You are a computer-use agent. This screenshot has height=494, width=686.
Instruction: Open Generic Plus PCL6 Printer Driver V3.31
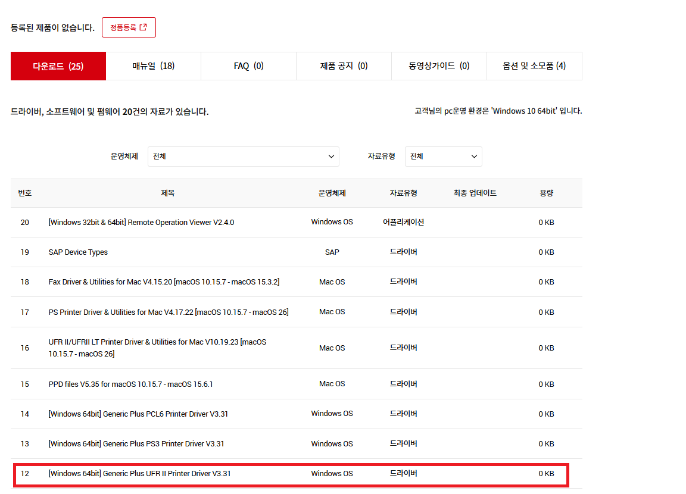[x=138, y=414]
